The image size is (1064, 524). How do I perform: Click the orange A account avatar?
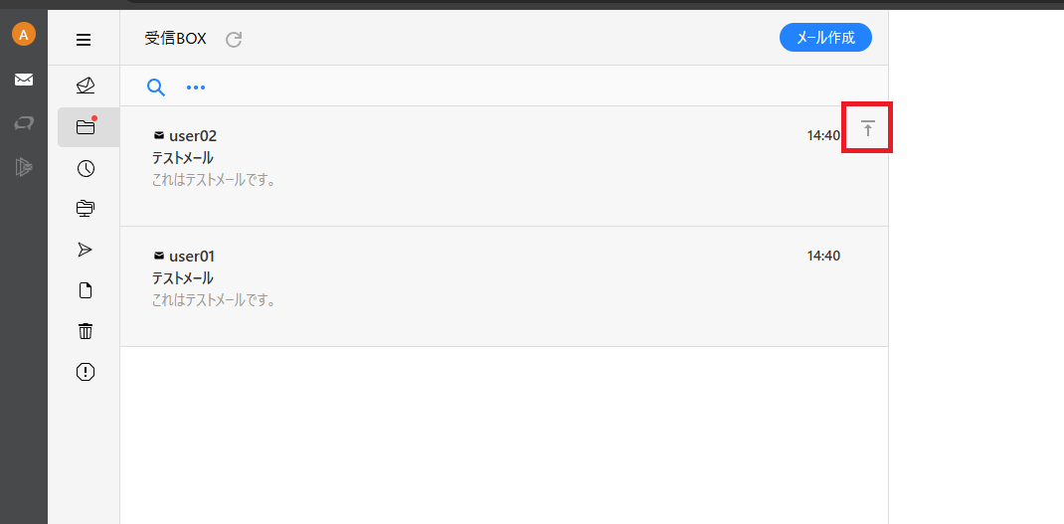(24, 34)
